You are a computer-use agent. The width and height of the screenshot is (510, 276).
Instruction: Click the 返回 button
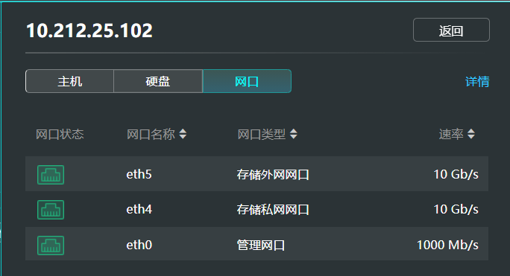[x=451, y=30]
